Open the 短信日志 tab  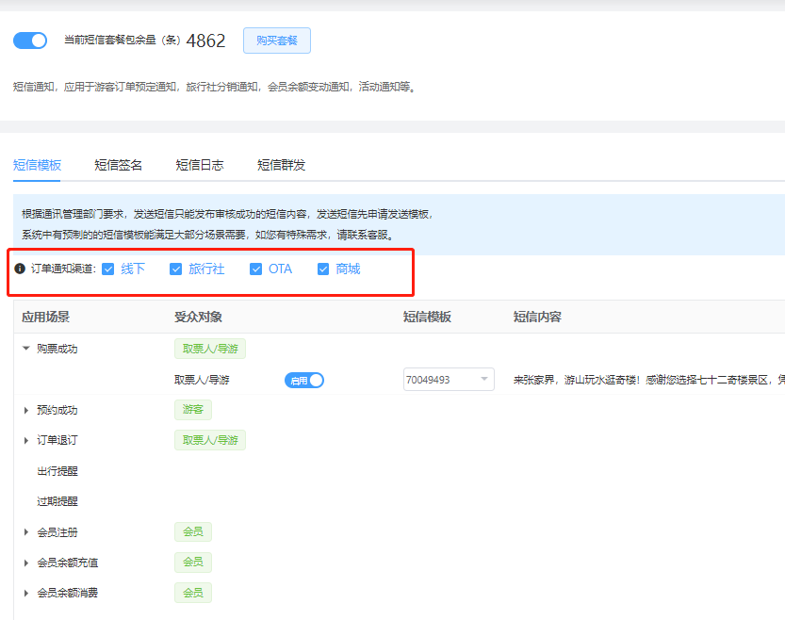(200, 165)
